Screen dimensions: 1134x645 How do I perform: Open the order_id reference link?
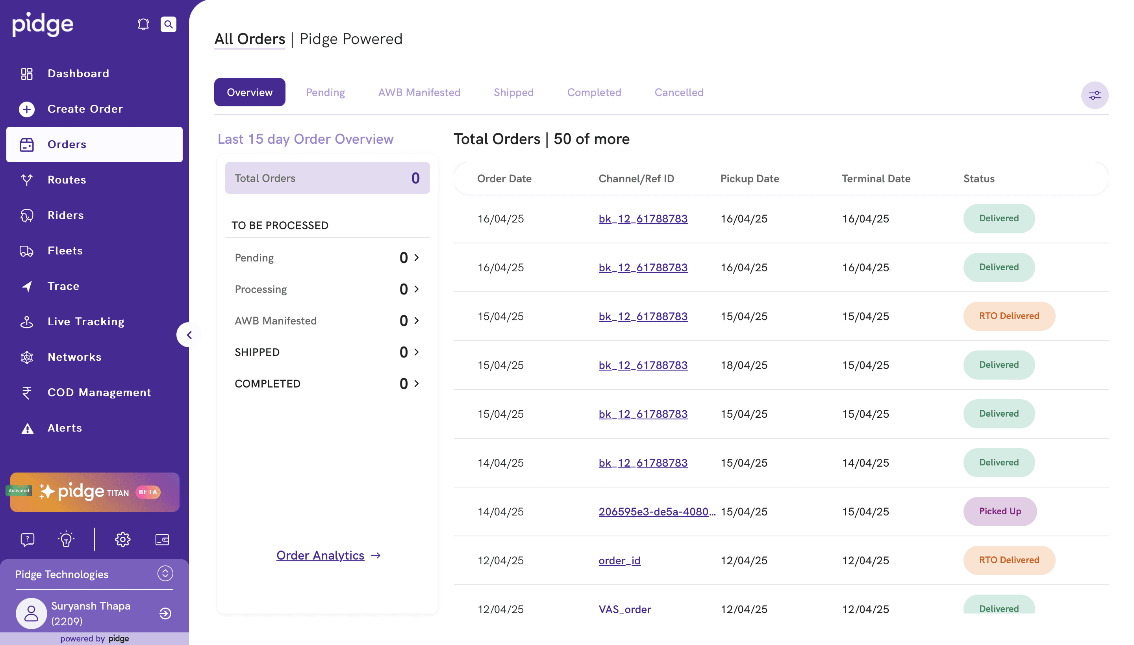(x=619, y=560)
